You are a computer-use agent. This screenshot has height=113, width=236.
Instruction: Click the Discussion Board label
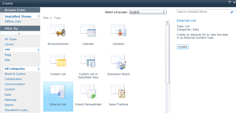[x=118, y=74]
